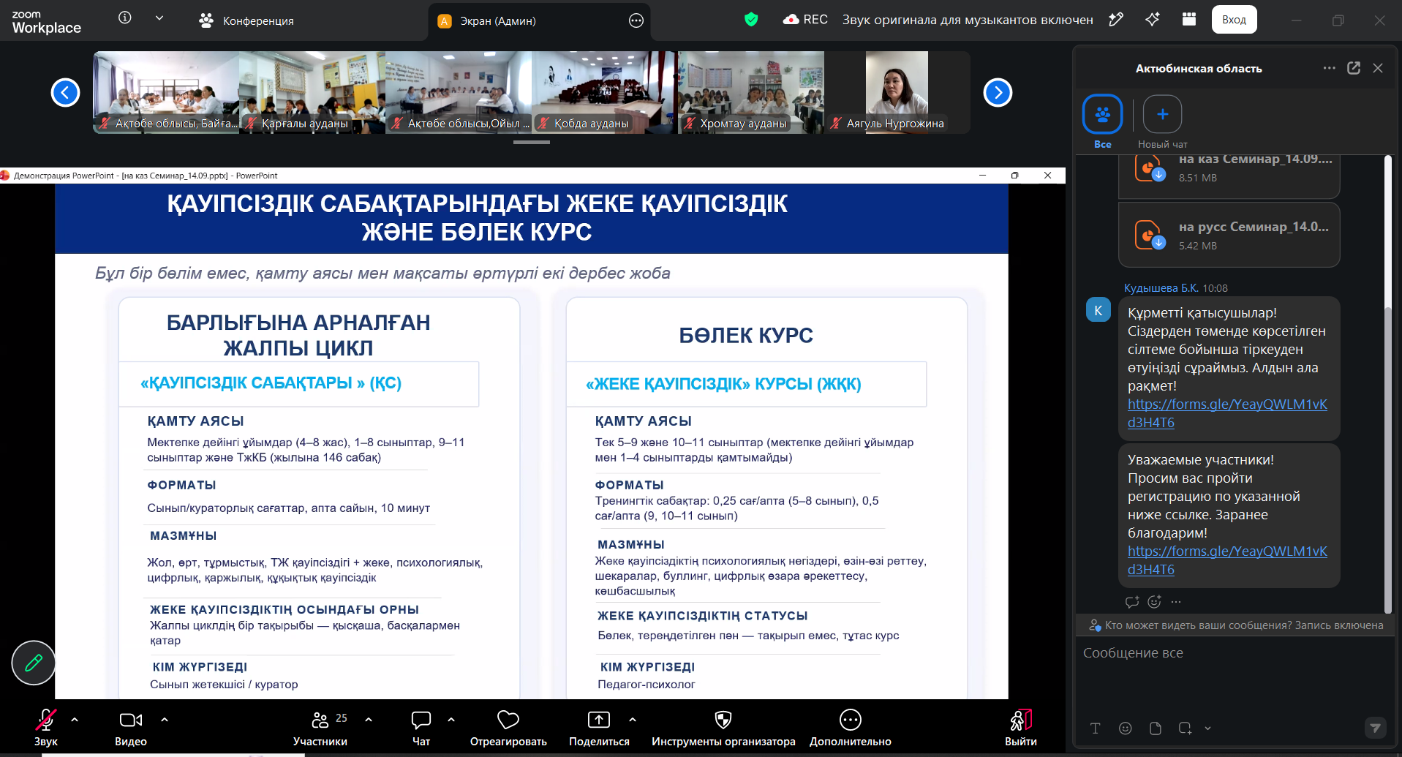This screenshot has height=757, width=1402.
Task: Expand participants options arrow
Action: click(369, 720)
